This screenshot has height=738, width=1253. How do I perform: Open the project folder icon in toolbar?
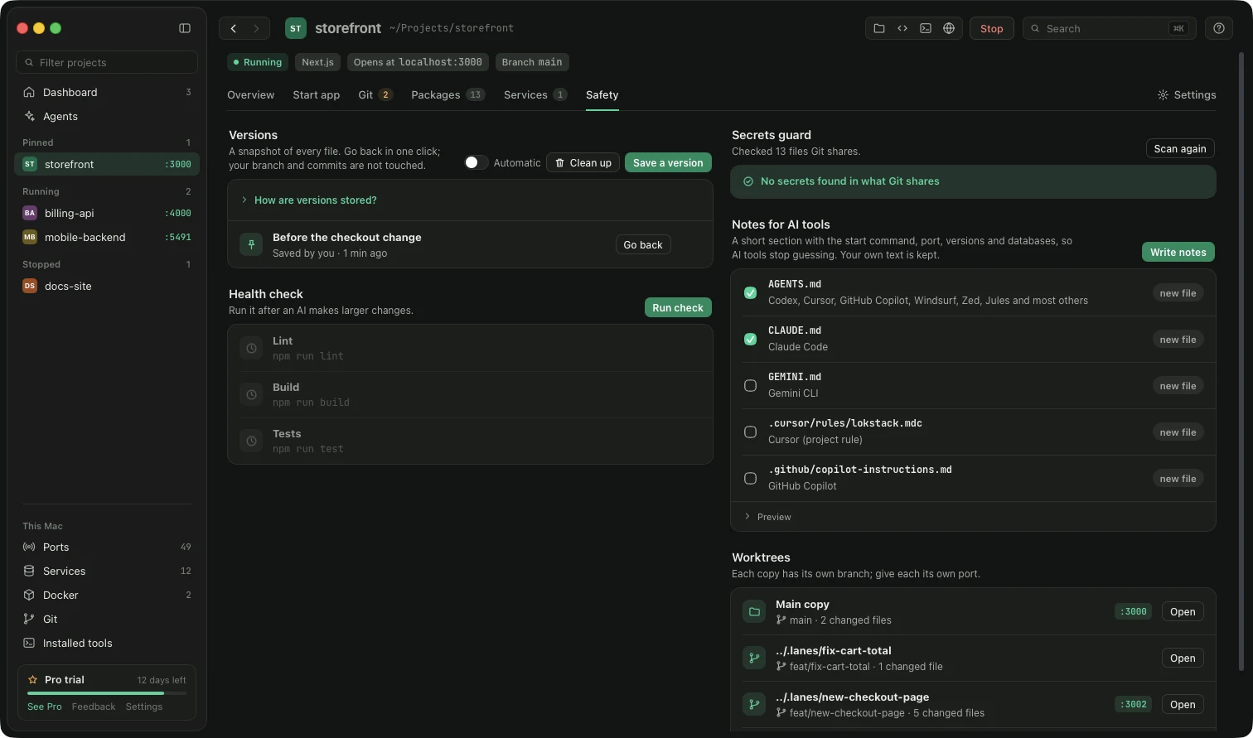pos(879,28)
